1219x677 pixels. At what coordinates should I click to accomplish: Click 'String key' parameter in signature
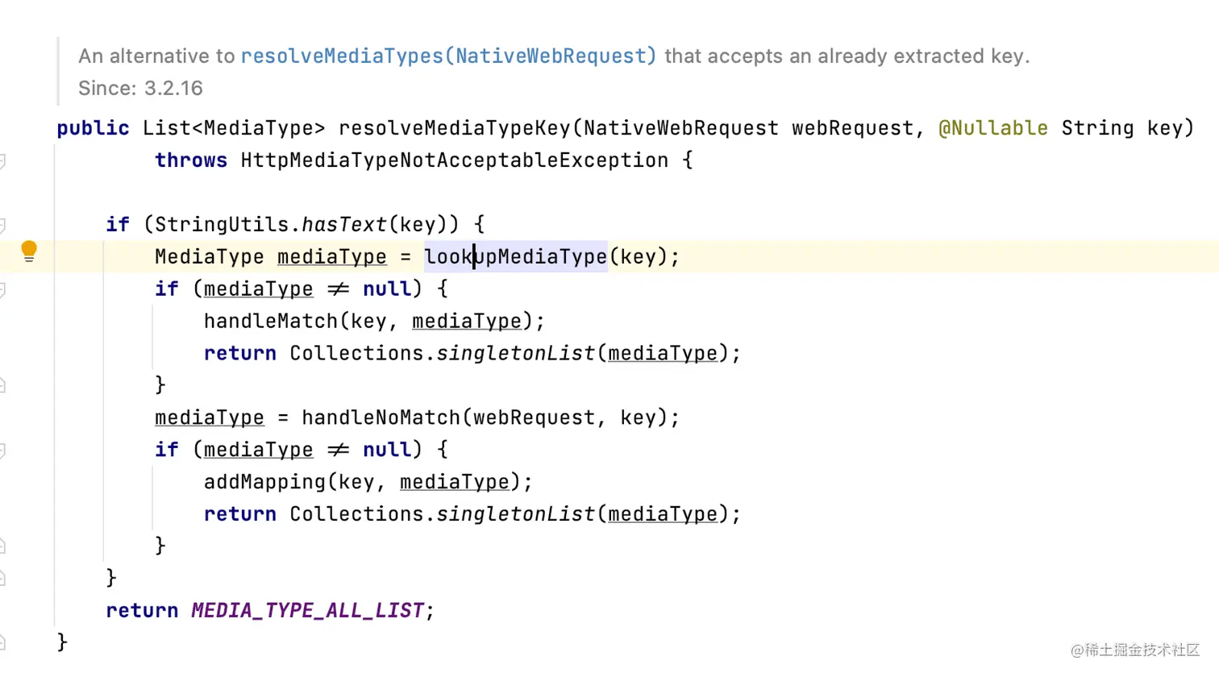(1121, 128)
